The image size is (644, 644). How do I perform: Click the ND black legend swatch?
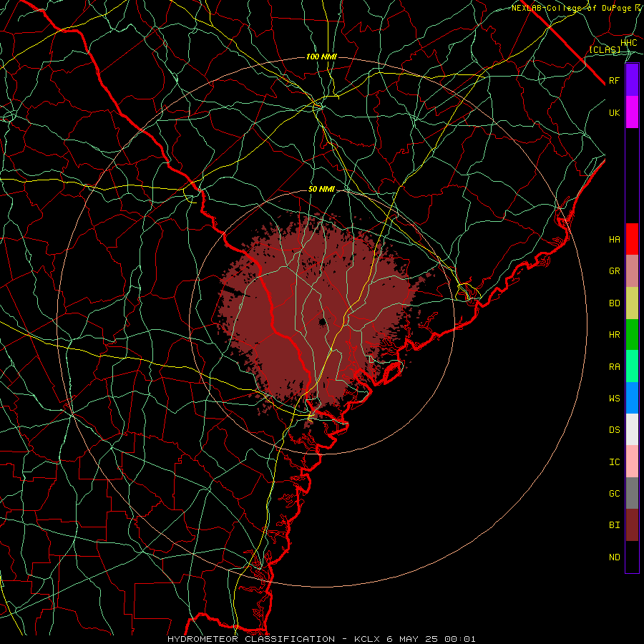632,557
